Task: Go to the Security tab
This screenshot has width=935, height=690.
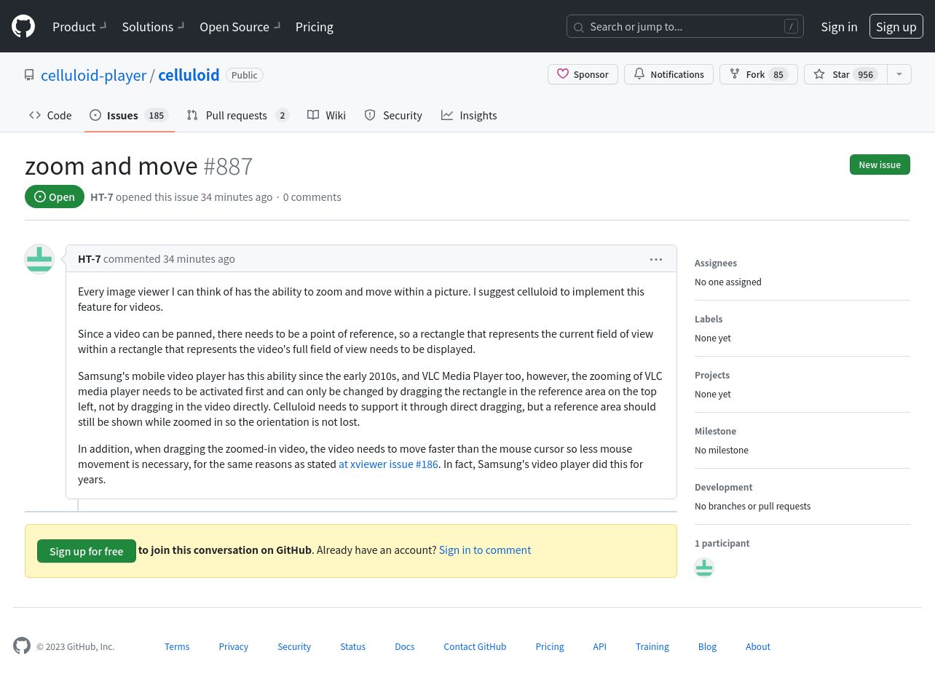Action: [x=393, y=115]
